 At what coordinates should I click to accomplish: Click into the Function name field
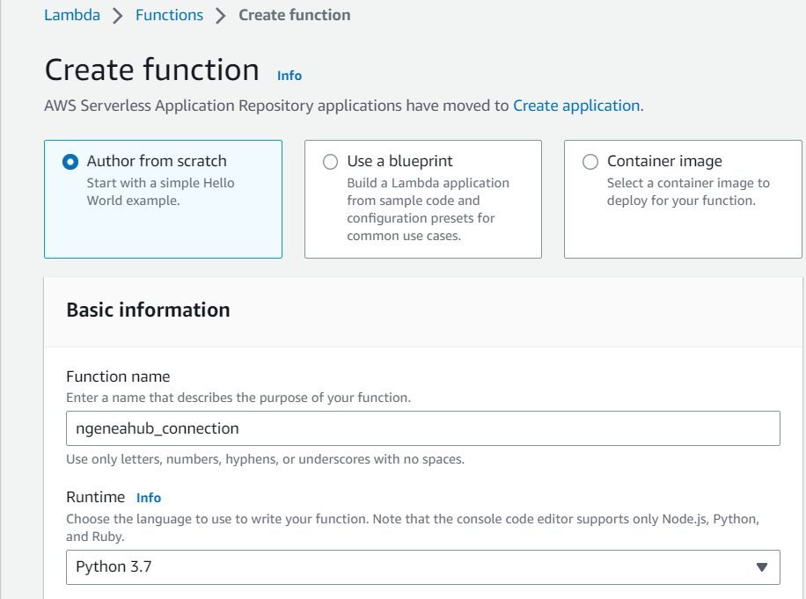click(x=422, y=428)
